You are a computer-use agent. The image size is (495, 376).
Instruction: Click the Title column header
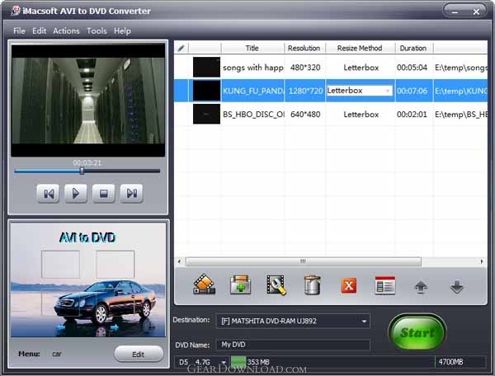tap(252, 48)
